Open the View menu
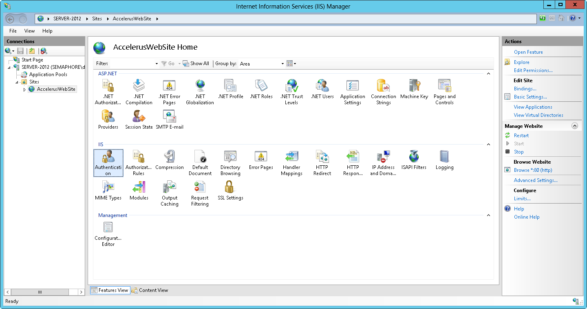Screen dimensions: 587x309 coord(29,31)
